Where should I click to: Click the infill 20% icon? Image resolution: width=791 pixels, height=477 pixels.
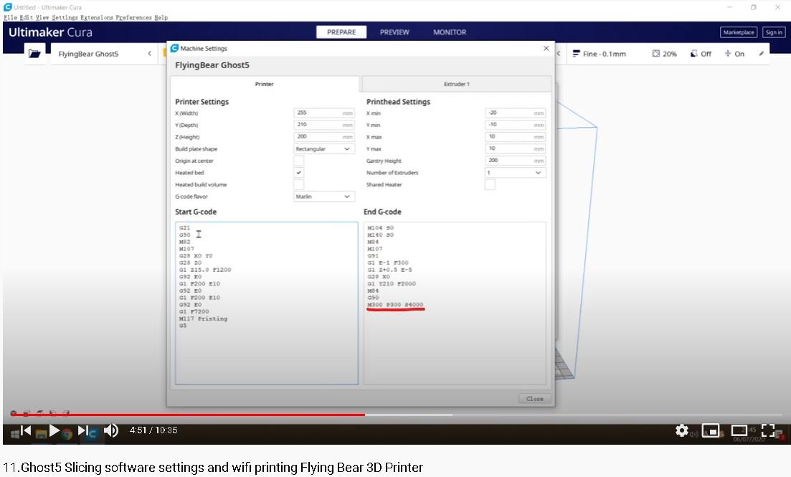pyautogui.click(x=655, y=54)
